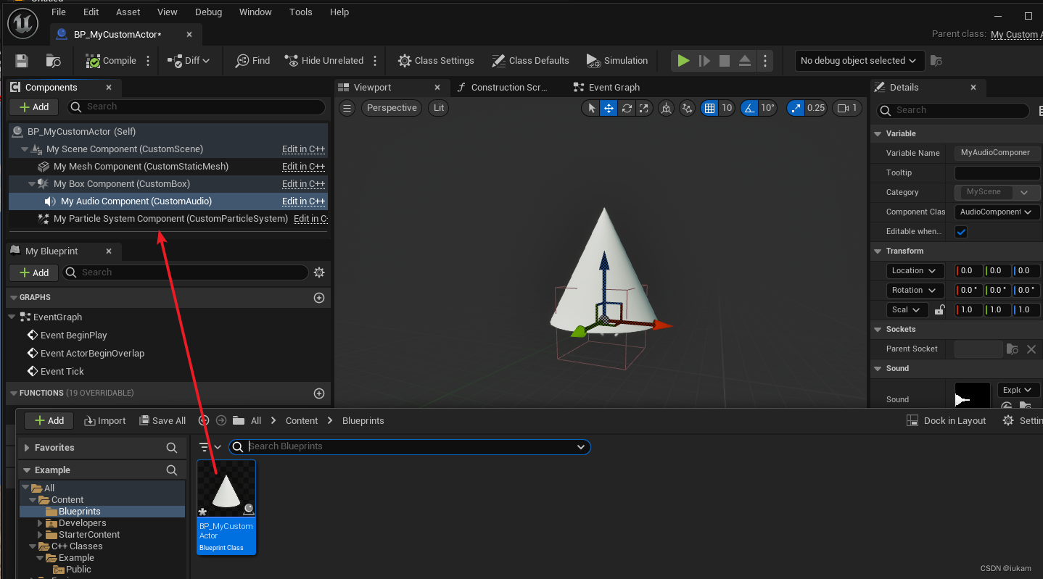The width and height of the screenshot is (1043, 579).
Task: Open Location type dropdown
Action: 915,271
